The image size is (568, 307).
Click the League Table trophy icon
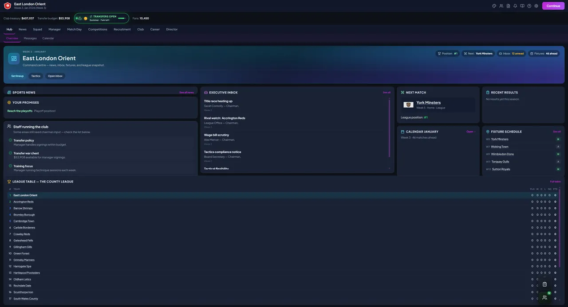[9, 182]
